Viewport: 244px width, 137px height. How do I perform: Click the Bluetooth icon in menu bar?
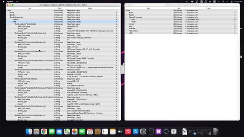click(x=219, y=2)
